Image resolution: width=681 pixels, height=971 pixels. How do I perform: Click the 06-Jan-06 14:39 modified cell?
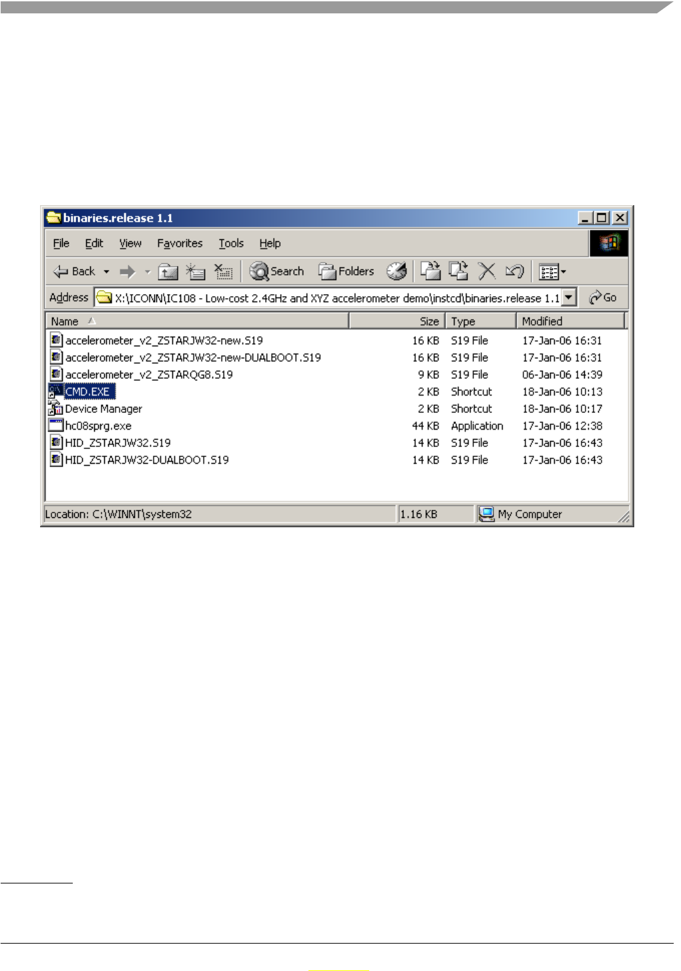click(x=562, y=375)
